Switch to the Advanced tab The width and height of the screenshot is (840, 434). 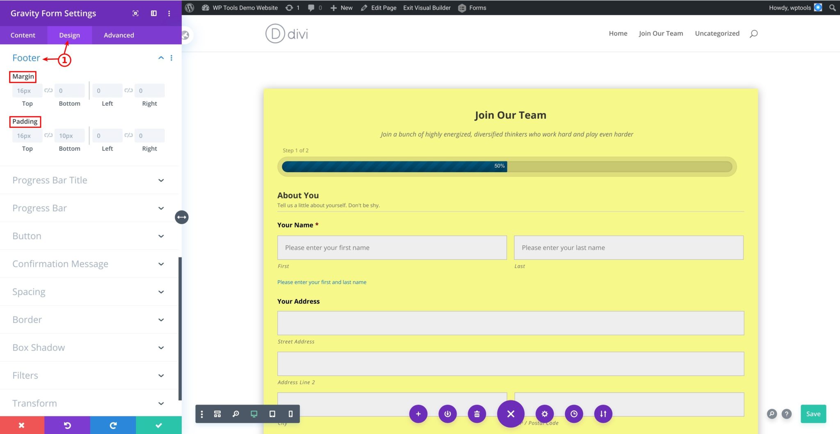(119, 35)
